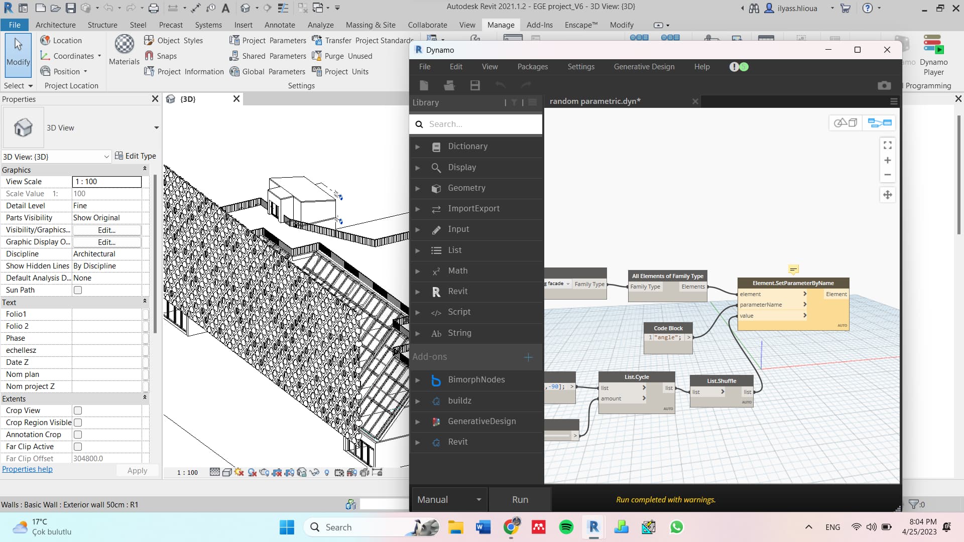Click the Modify arrow tool in Revit ribbon
This screenshot has height=542, width=964.
(18, 54)
